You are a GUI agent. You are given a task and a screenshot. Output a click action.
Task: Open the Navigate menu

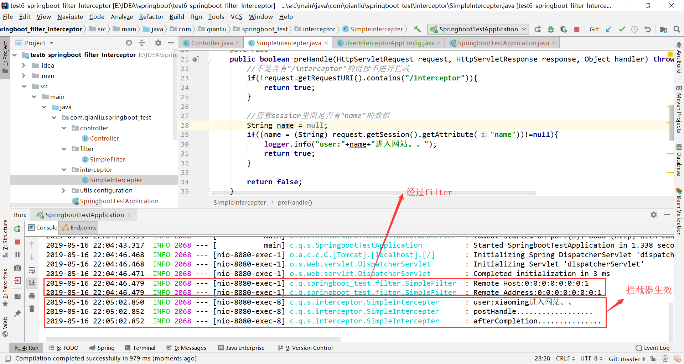pos(70,17)
